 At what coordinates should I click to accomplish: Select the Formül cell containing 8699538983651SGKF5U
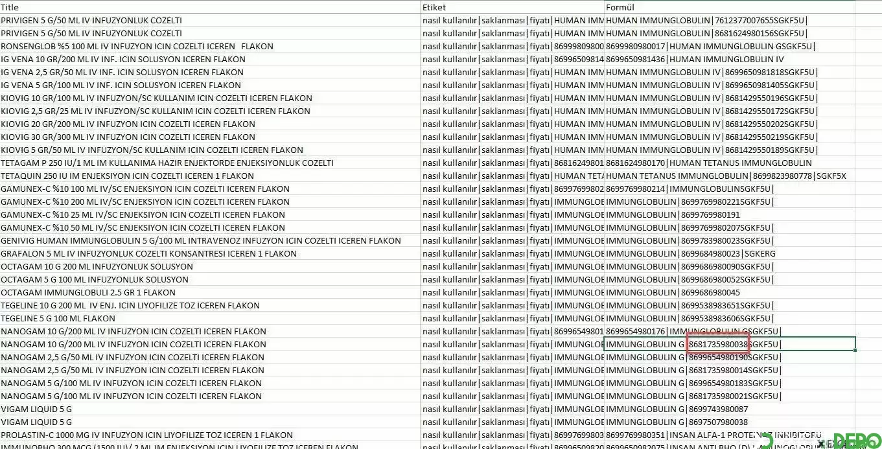pyautogui.click(x=730, y=305)
